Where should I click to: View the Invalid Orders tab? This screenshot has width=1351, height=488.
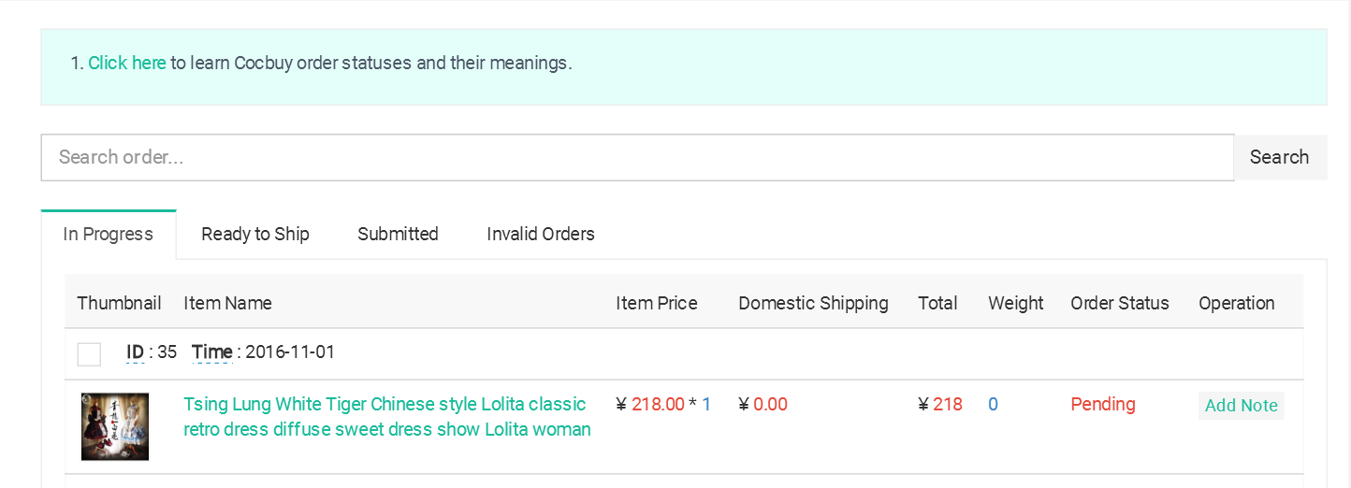click(541, 234)
